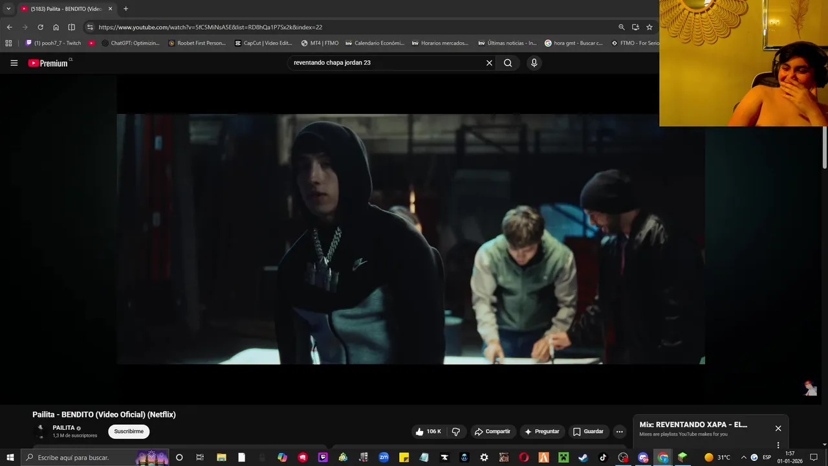Open the Chrome tab search dropdown
This screenshot has height=466, width=828.
pos(8,9)
